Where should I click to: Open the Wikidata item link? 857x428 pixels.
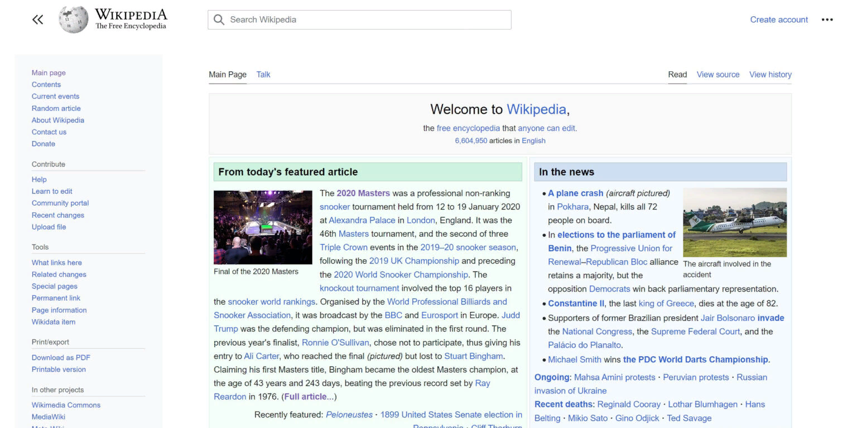[x=54, y=322]
